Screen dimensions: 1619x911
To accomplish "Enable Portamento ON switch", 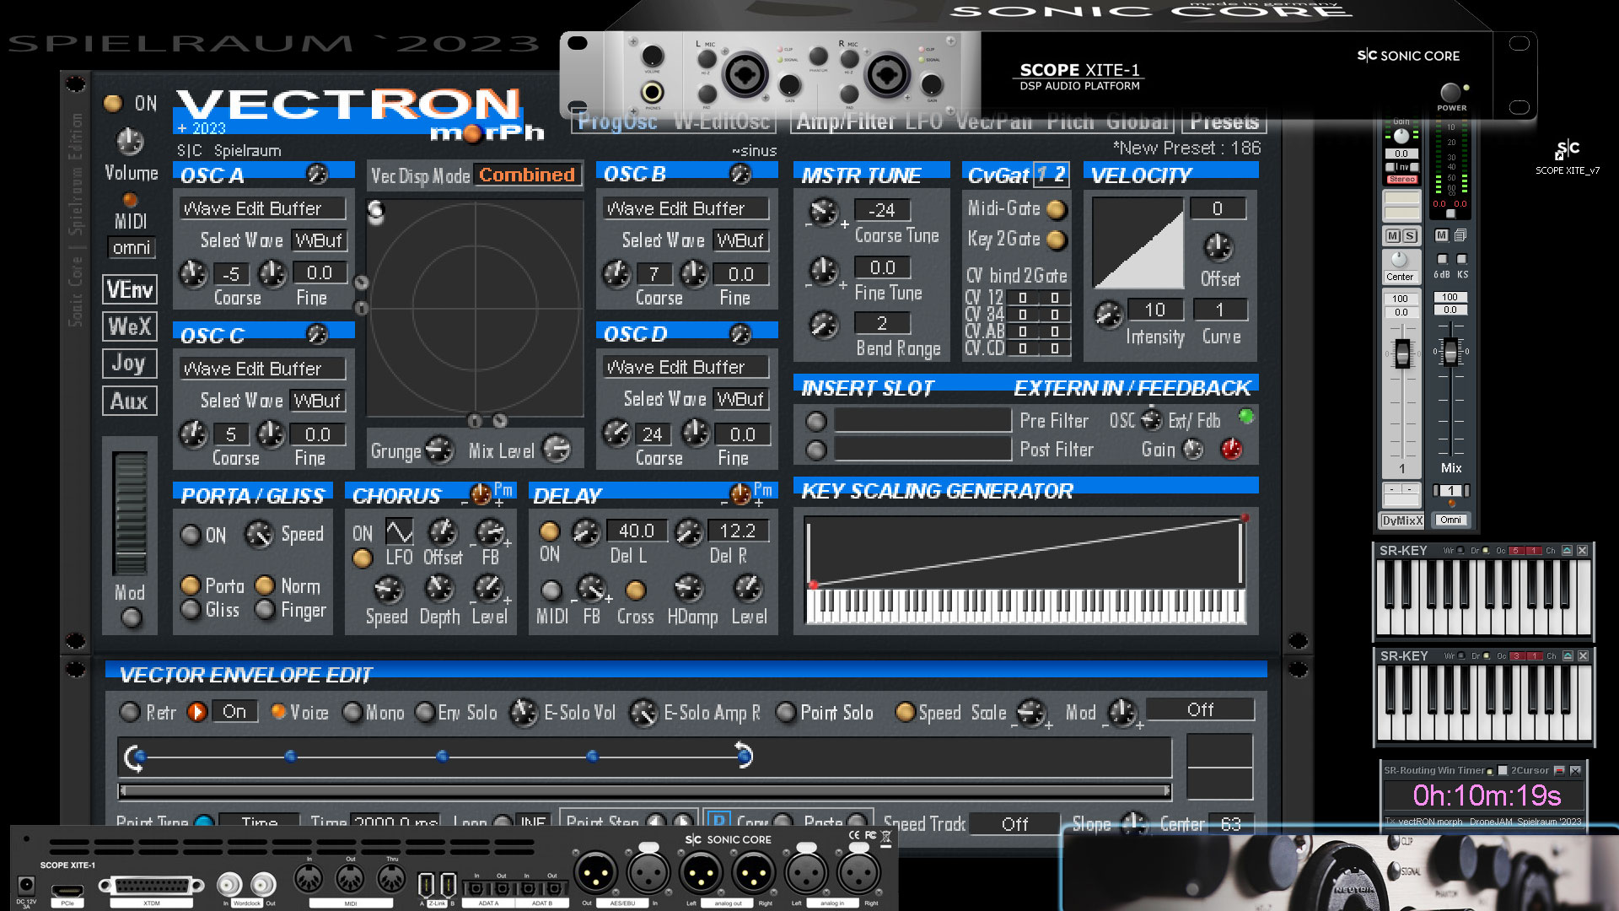I will pos(191,535).
